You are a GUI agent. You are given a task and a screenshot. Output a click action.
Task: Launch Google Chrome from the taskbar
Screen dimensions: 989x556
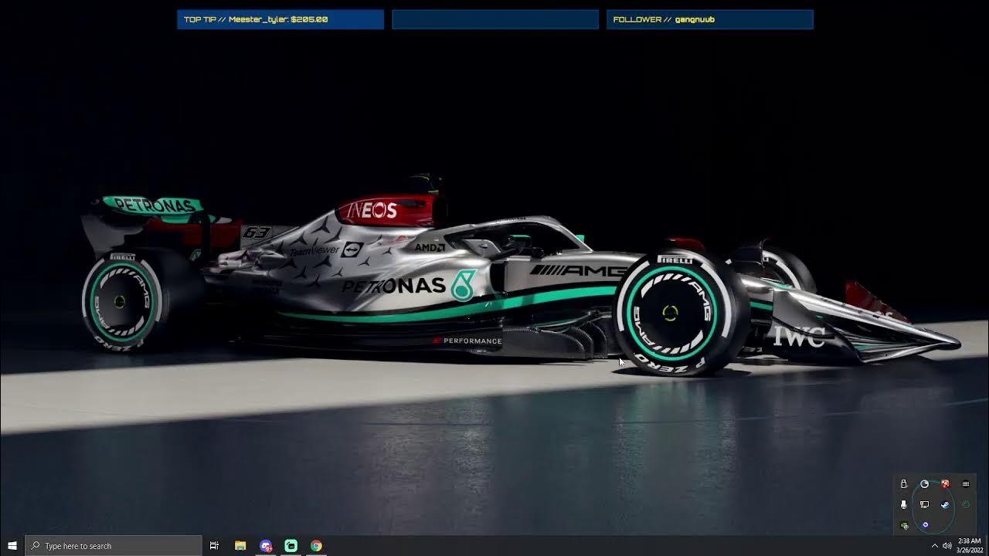[x=316, y=545]
